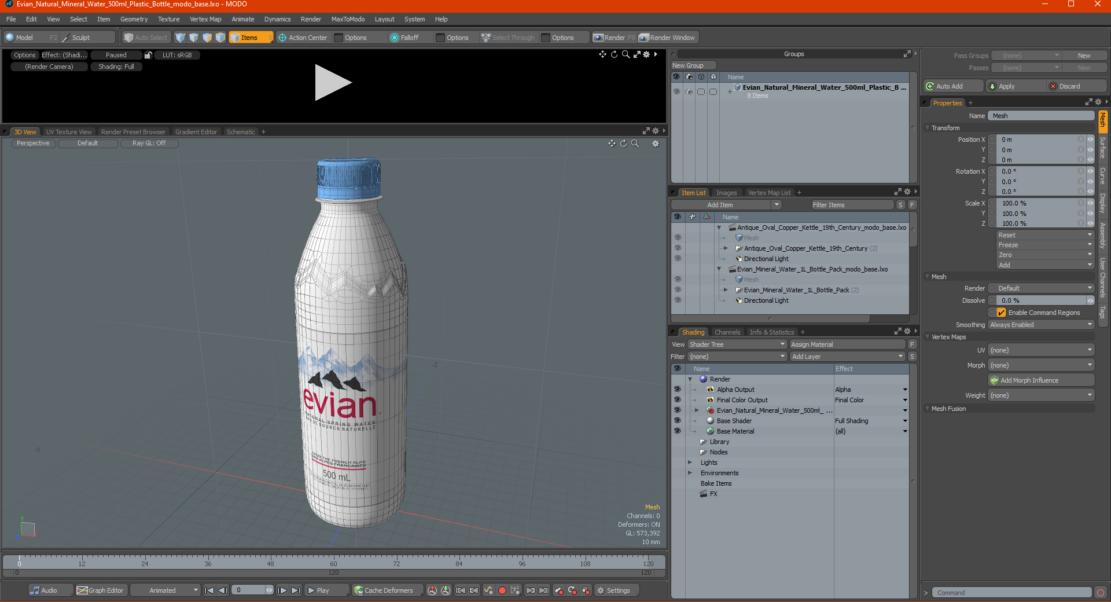Click 3D viewport pan move icon

[612, 144]
